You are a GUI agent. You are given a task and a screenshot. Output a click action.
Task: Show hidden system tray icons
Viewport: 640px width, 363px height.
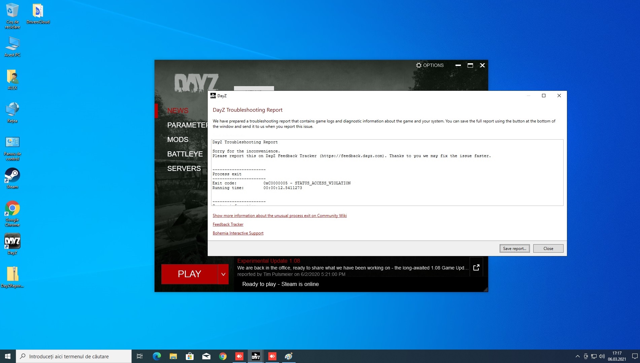[x=577, y=356]
